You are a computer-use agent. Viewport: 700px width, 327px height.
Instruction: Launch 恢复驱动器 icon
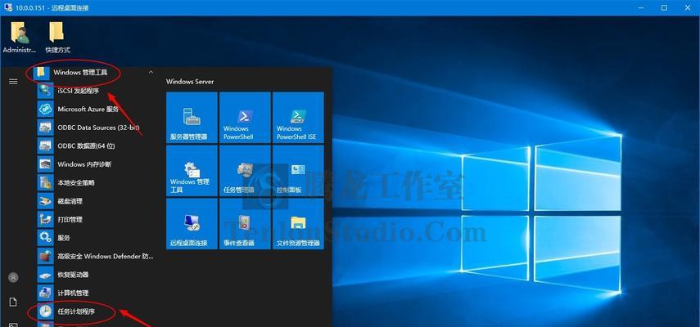[45, 275]
